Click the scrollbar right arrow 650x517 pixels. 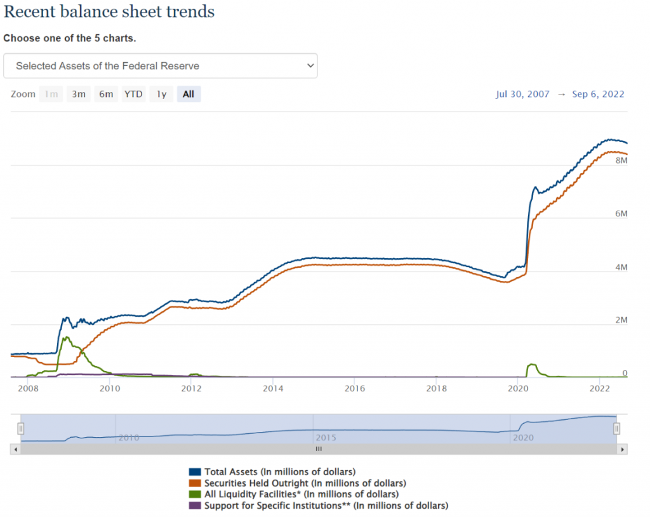[623, 449]
